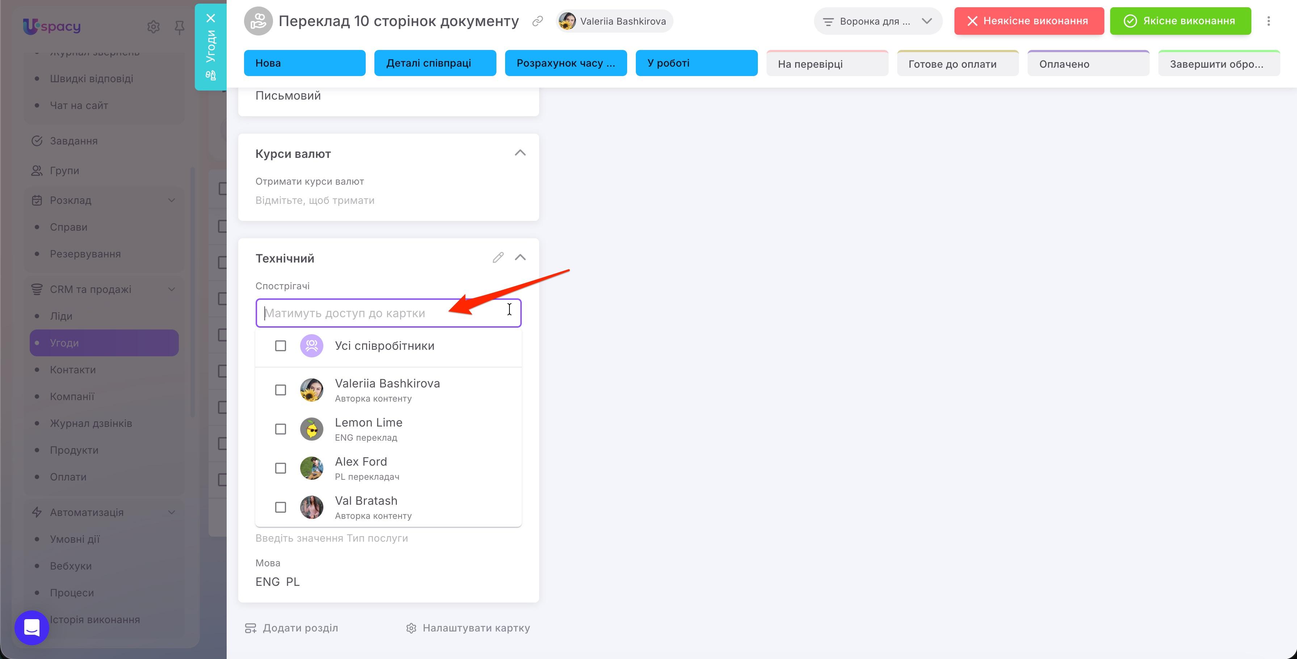The height and width of the screenshot is (659, 1297).
Task: Open Завдання in sidebar
Action: point(74,141)
